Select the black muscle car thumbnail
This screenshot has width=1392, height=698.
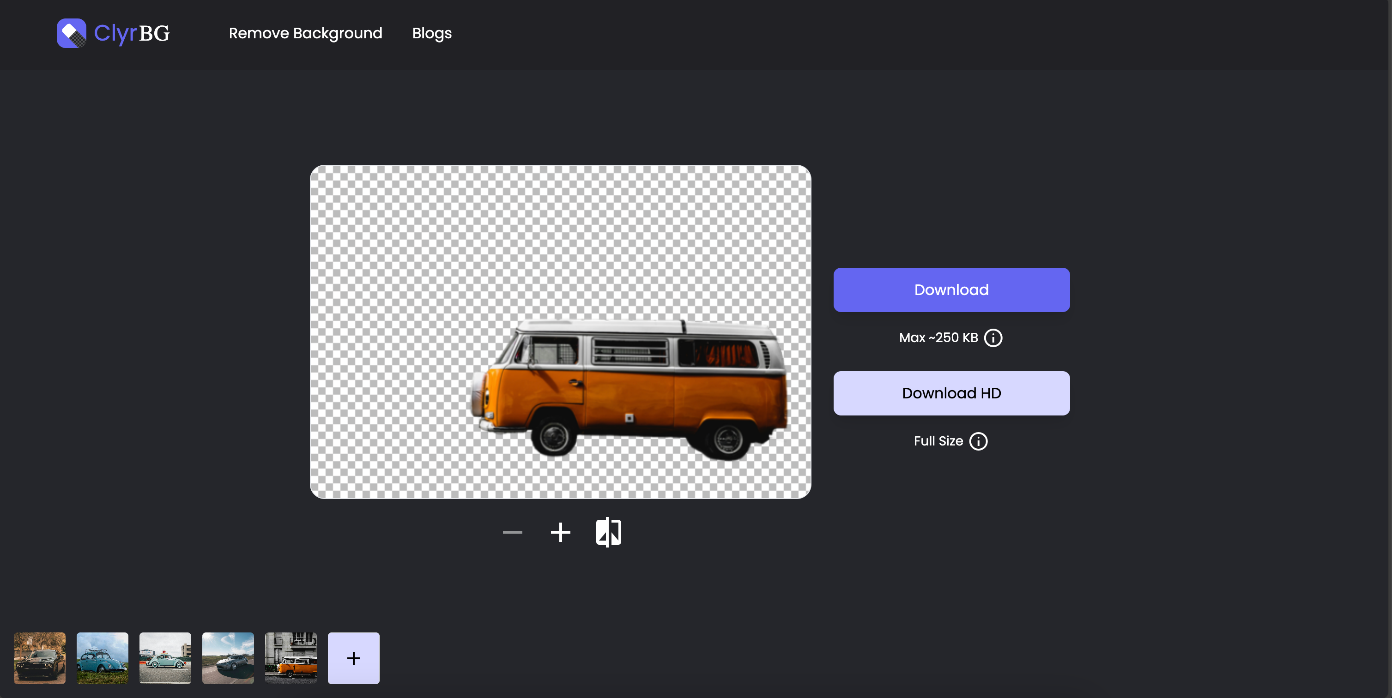coord(39,658)
